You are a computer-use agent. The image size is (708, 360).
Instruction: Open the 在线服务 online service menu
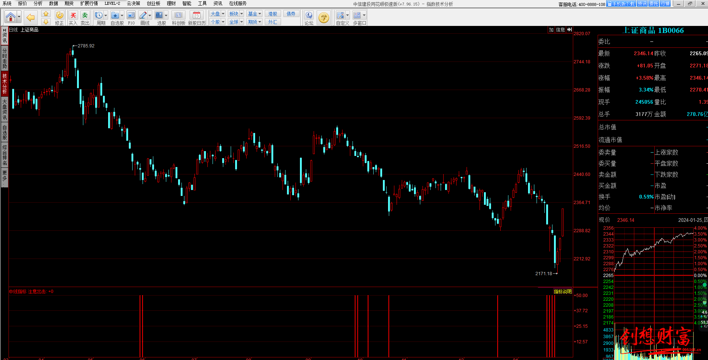point(238,3)
